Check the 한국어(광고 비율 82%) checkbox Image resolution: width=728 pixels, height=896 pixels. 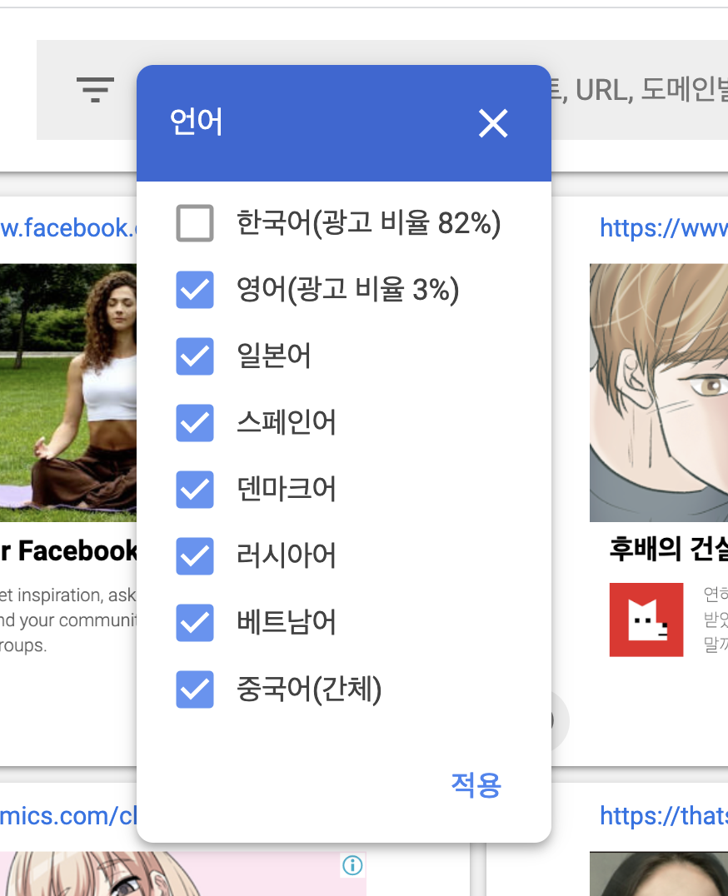coord(195,223)
